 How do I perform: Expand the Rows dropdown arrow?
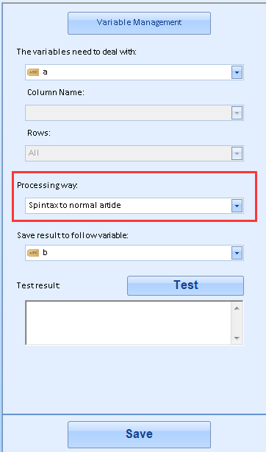point(237,153)
